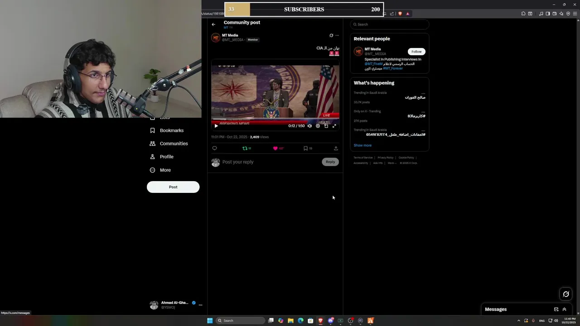The image size is (580, 326).
Task: Repost the MT Media post
Action: [245, 148]
